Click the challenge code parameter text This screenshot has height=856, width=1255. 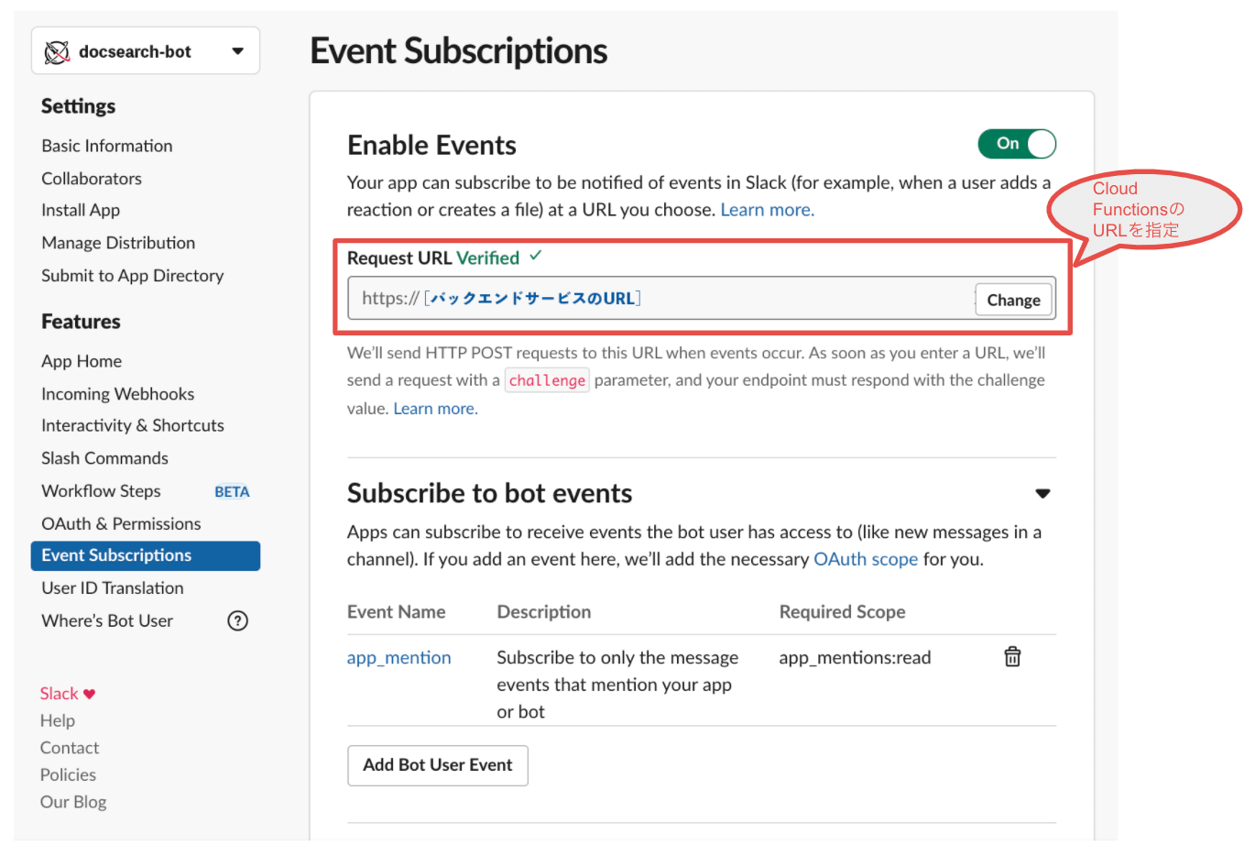click(547, 380)
